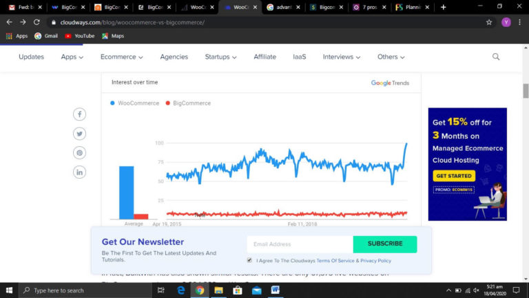Click the Pinterest share icon
Viewport: 529px width, 298px height.
[x=80, y=153]
